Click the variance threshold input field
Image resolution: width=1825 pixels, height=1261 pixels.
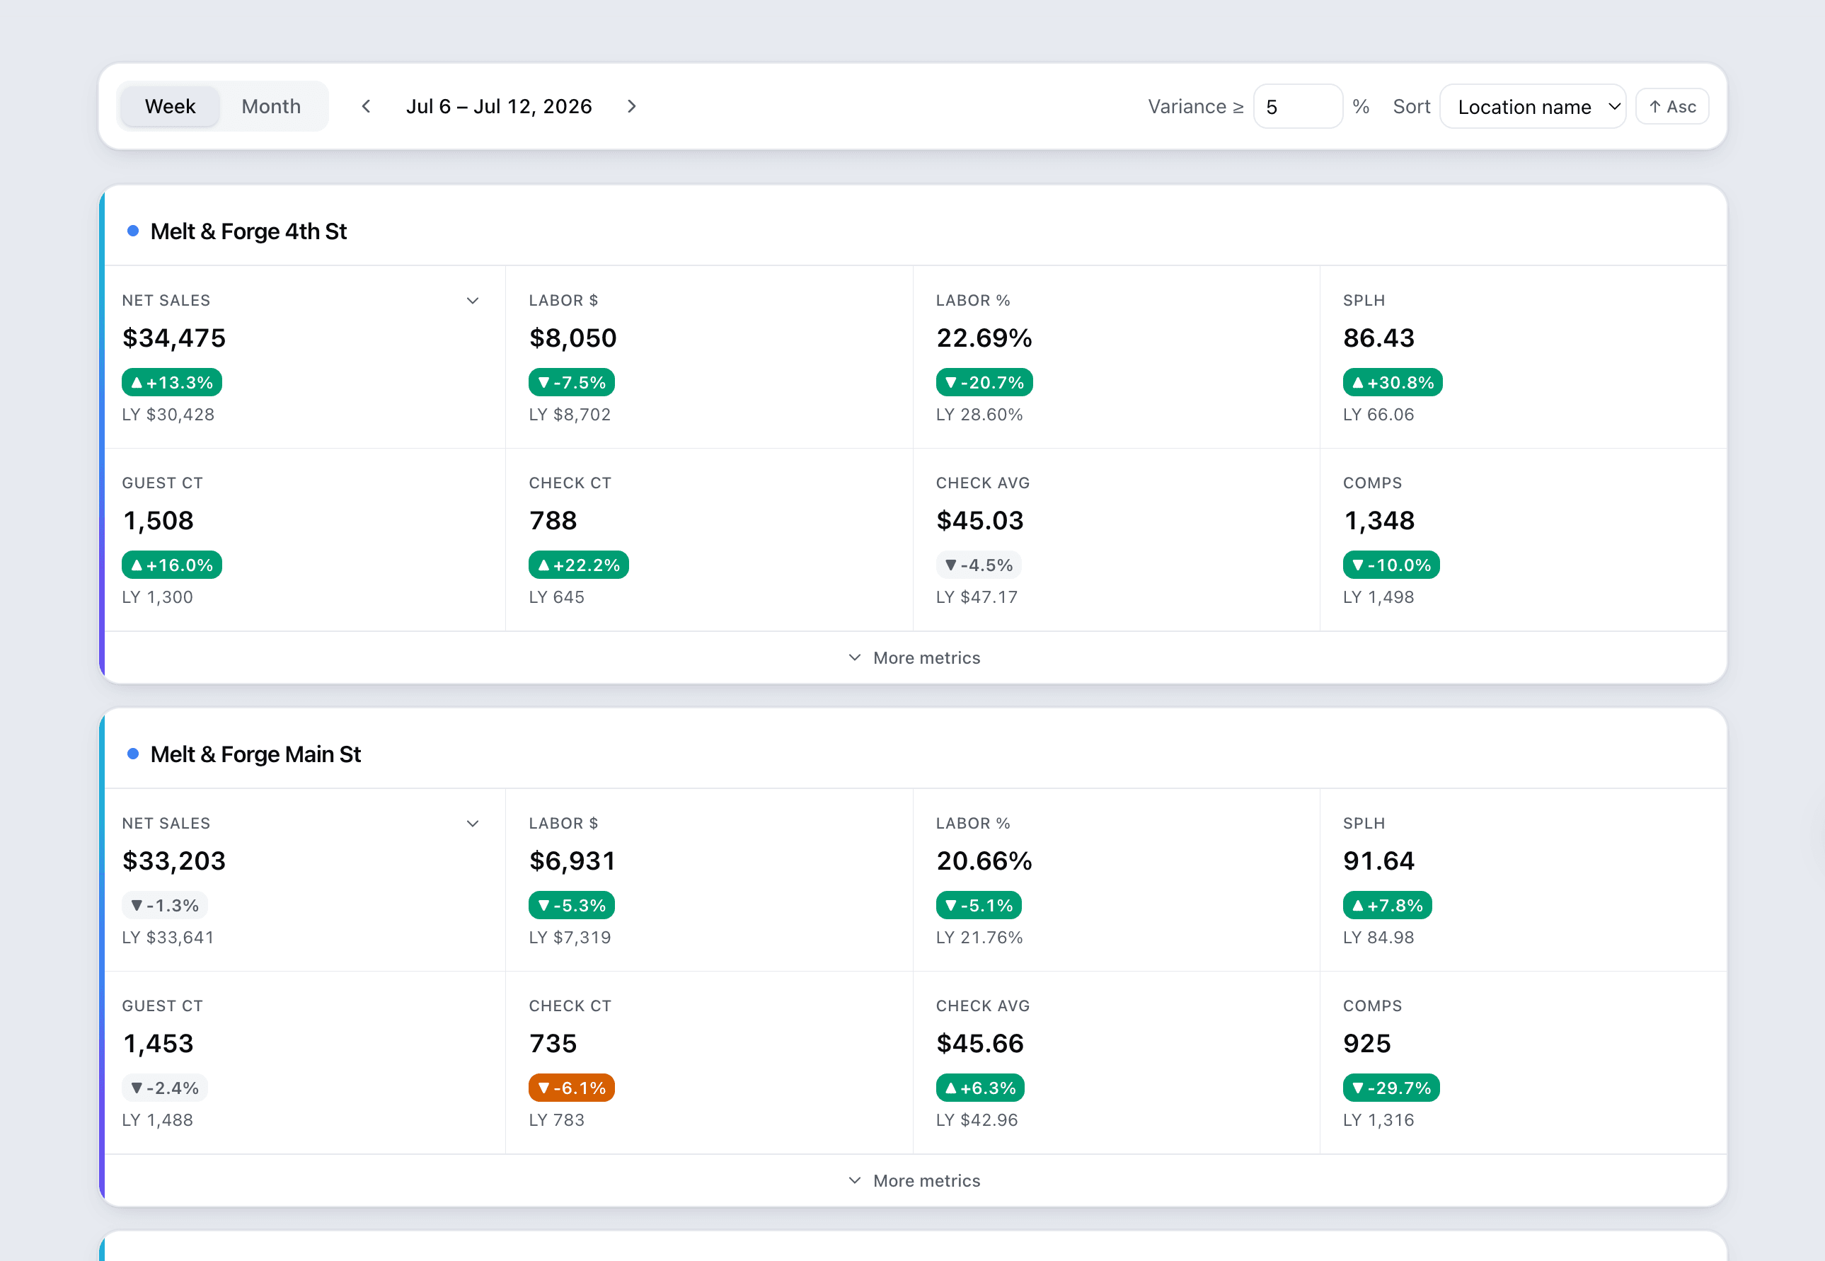tap(1297, 107)
